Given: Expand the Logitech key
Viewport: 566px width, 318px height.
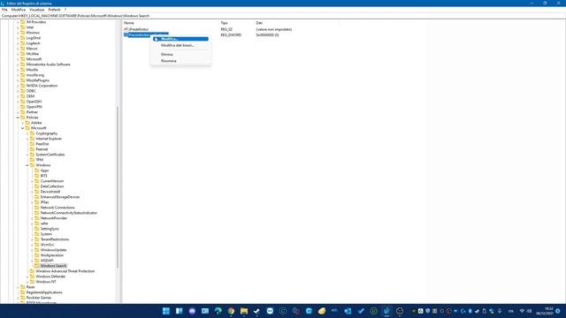Looking at the screenshot, I should tap(18, 43).
